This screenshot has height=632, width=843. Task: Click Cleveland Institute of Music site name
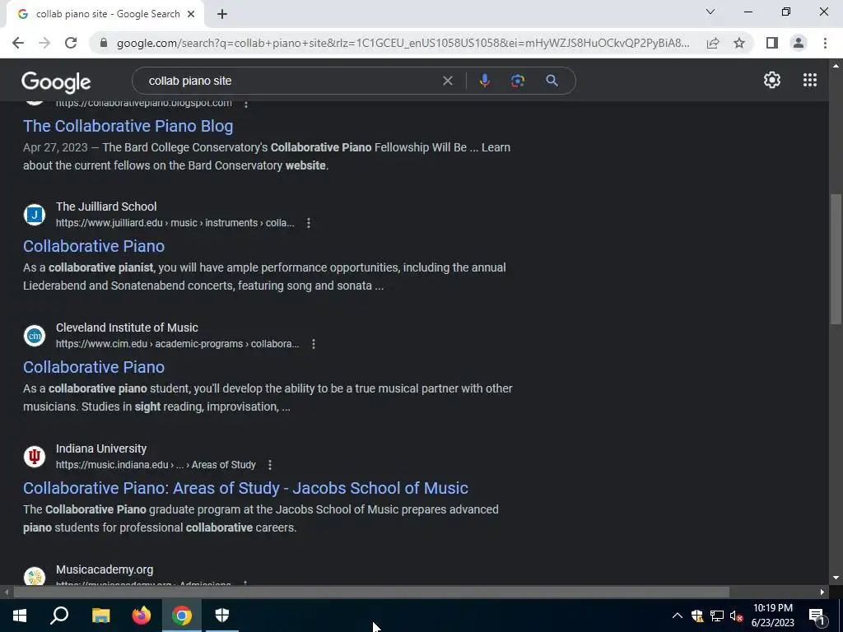point(127,328)
